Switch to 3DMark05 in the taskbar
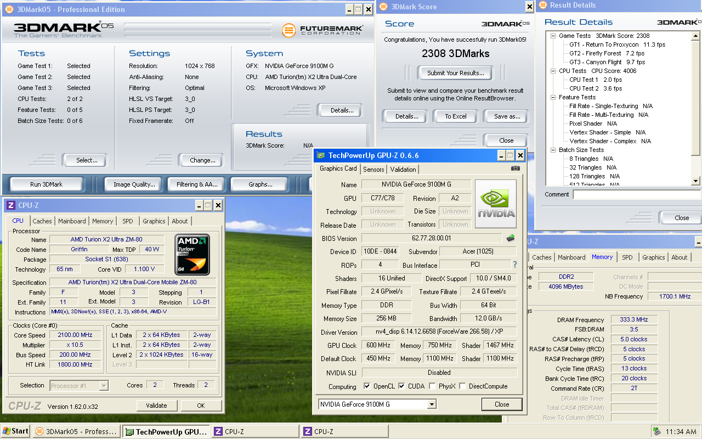Screen dimensions: 702x439 (x=76, y=431)
